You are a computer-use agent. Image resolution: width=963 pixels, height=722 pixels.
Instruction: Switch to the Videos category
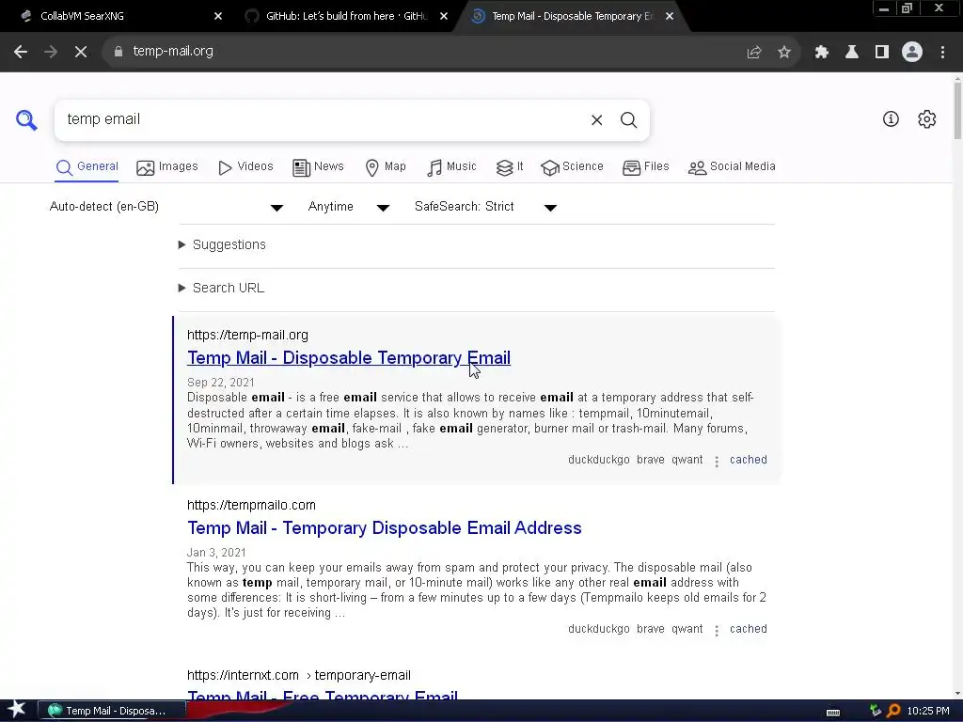point(245,167)
